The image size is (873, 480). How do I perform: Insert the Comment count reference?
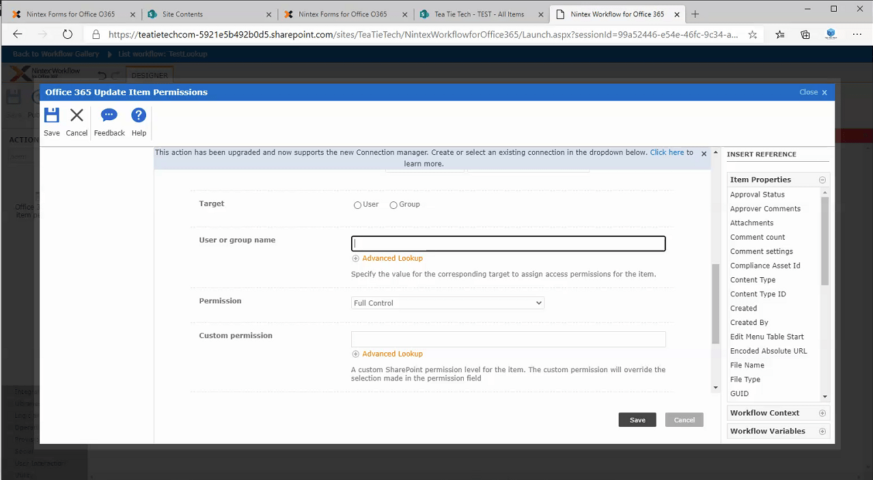click(758, 237)
